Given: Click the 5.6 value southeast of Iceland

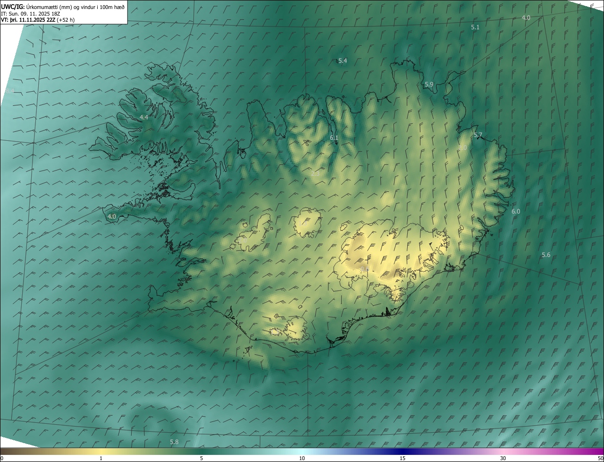Looking at the screenshot, I should [546, 255].
